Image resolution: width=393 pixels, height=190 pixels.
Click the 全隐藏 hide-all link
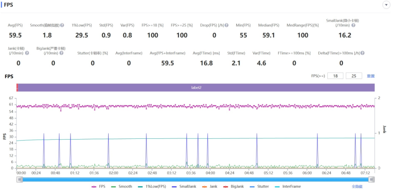tap(357, 186)
